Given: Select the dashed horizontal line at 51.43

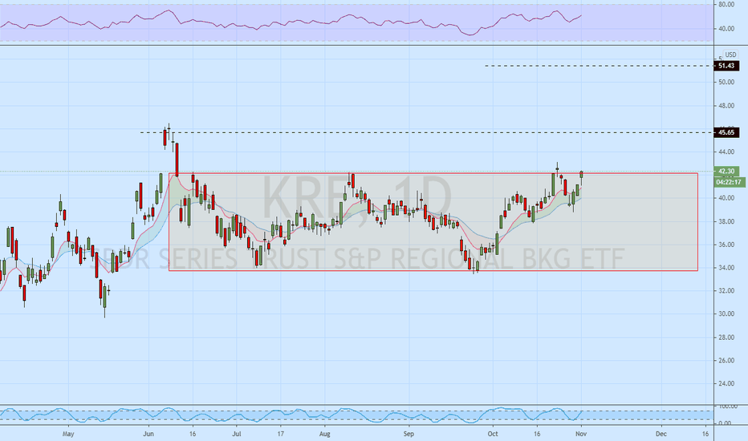Looking at the screenshot, I should pyautogui.click(x=599, y=66).
